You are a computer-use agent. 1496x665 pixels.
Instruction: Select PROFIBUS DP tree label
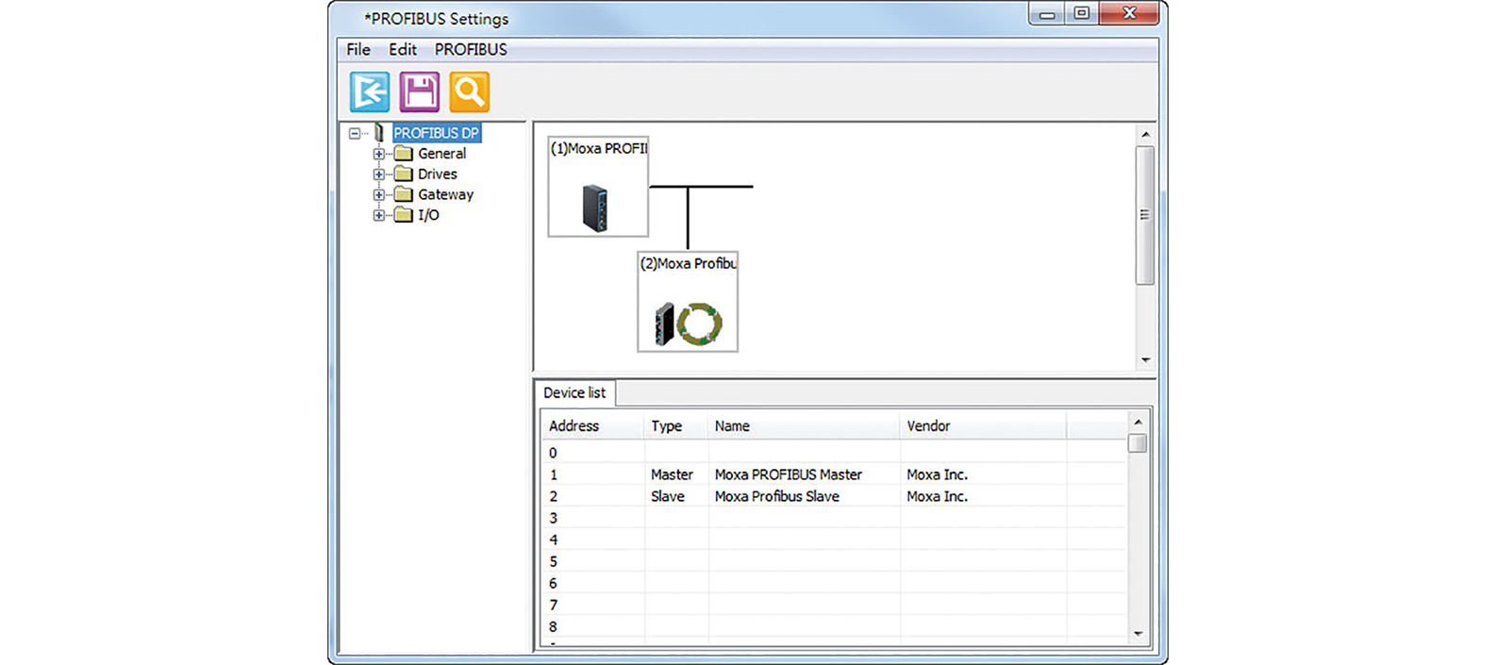[x=437, y=133]
